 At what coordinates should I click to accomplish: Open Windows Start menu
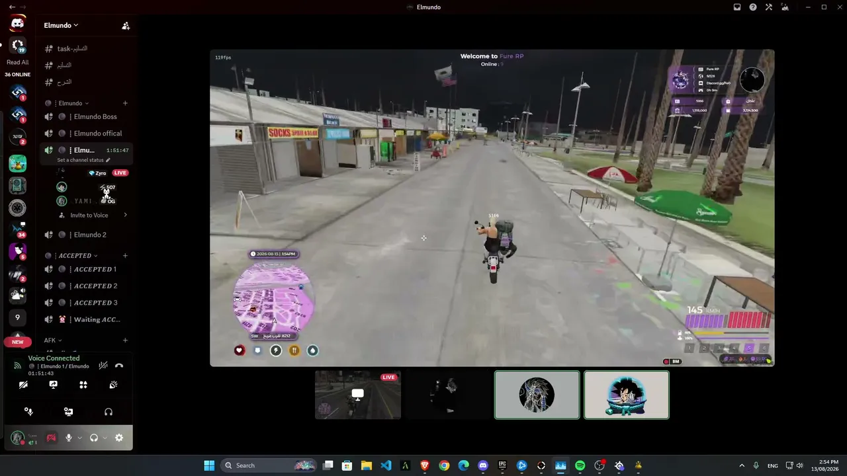point(209,465)
